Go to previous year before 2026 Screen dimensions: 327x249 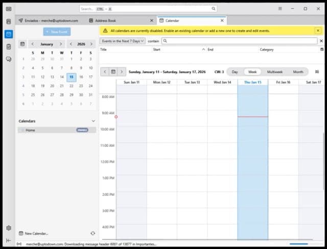coord(71,44)
